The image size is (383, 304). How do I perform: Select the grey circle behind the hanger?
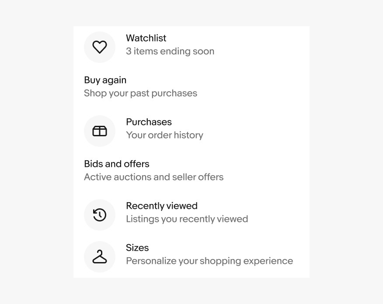coord(100,257)
